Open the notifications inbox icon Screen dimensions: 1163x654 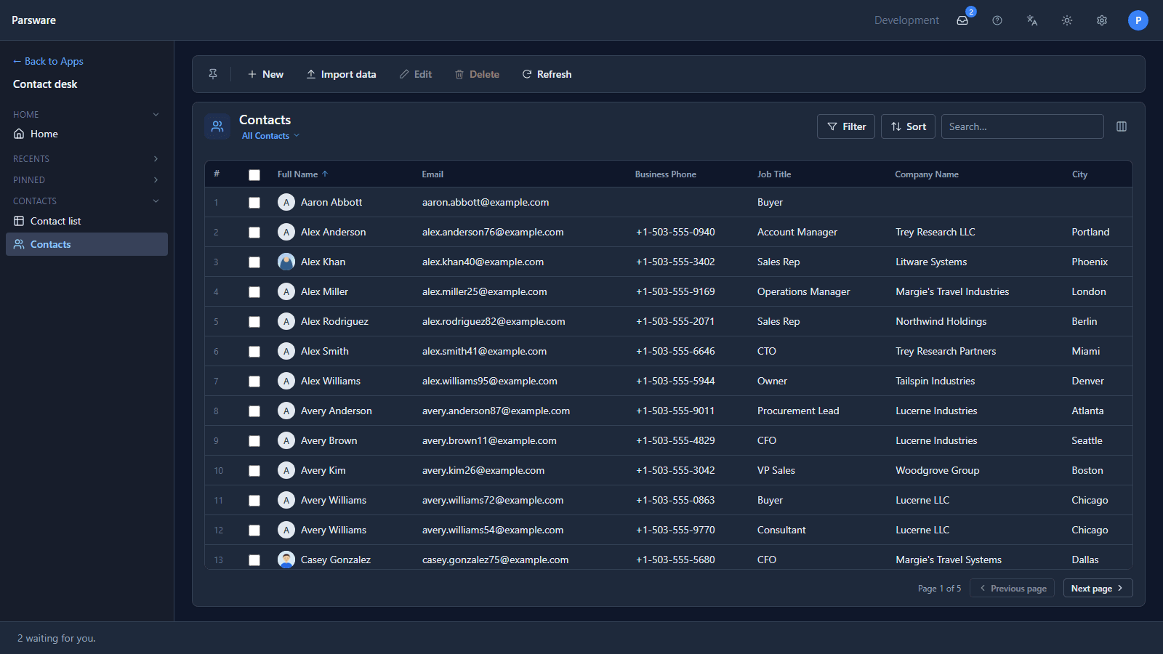point(962,20)
